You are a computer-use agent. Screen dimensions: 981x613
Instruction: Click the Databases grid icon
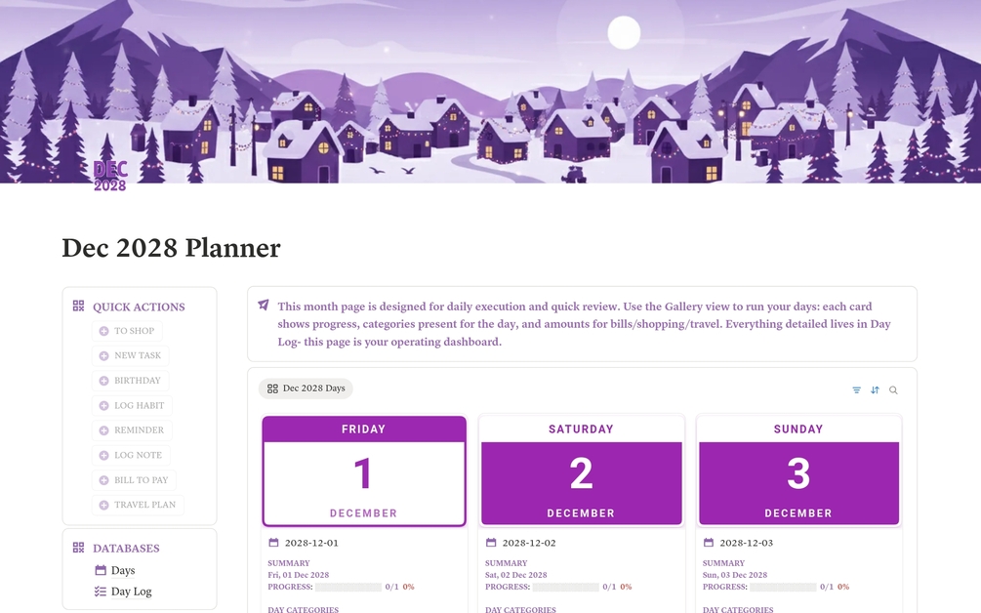(x=78, y=548)
